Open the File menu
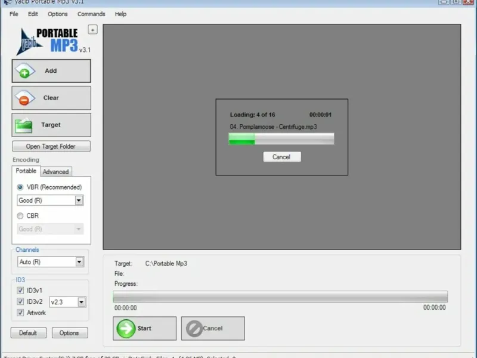 pos(14,14)
